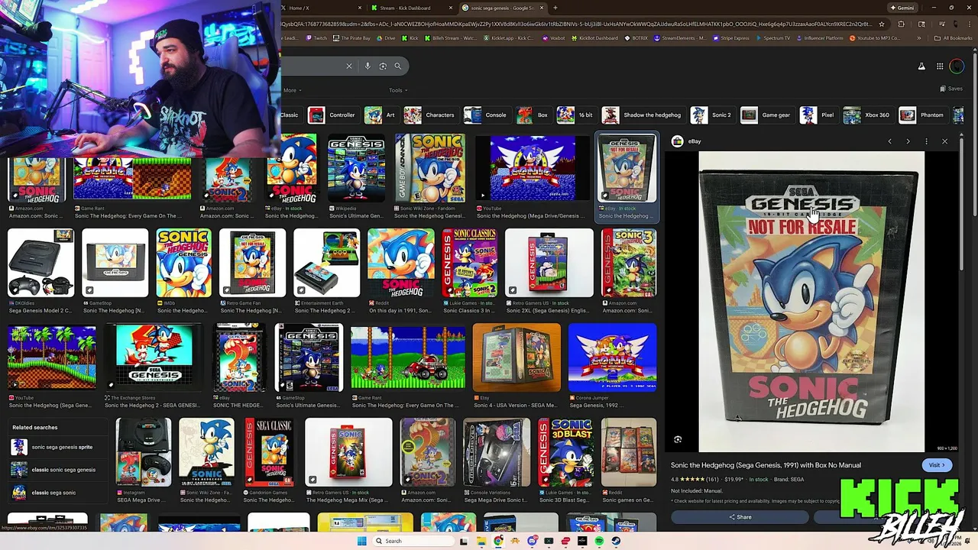Image resolution: width=978 pixels, height=550 pixels.
Task: Open Sonic 4 USA Version Etsy thumbnail
Action: coord(517,357)
